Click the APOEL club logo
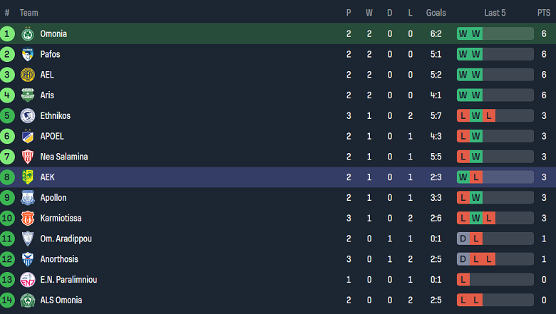556x314 pixels. pyautogui.click(x=28, y=136)
